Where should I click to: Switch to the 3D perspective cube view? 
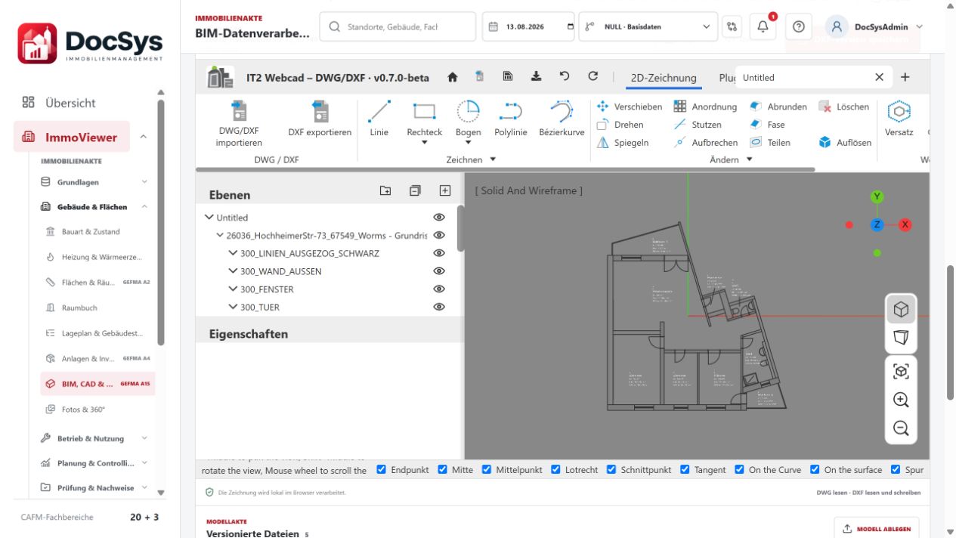[x=901, y=310]
